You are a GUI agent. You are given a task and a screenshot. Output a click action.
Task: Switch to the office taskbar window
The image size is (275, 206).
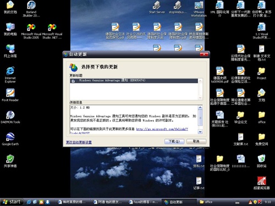pyautogui.click(x=215, y=202)
